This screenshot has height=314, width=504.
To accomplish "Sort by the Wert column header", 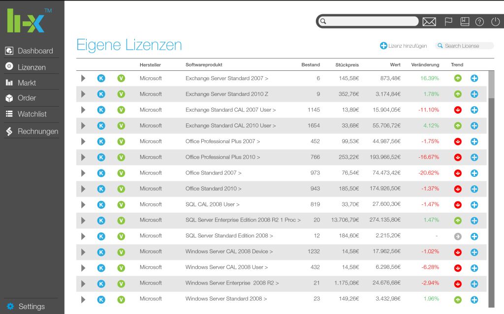I will (x=395, y=65).
